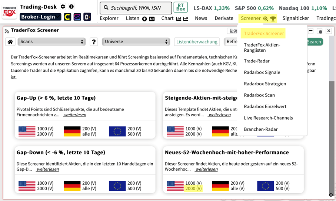Expand the Scans dropdown
Viewport: 336px width, 201px height.
coord(51,42)
